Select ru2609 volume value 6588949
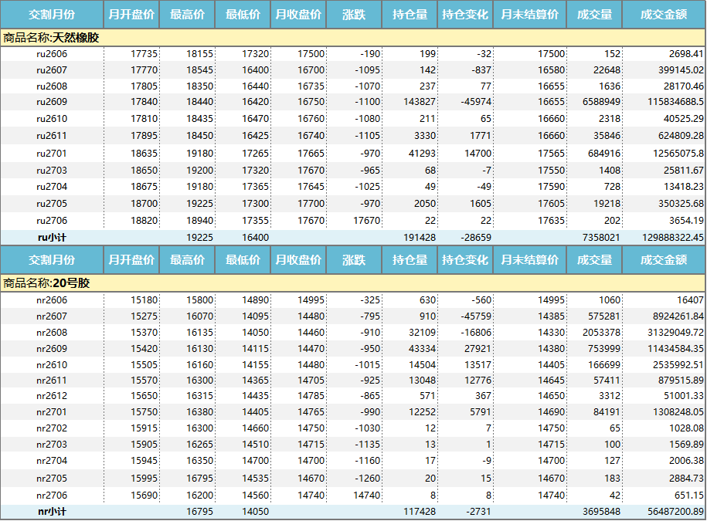 [x=601, y=102]
